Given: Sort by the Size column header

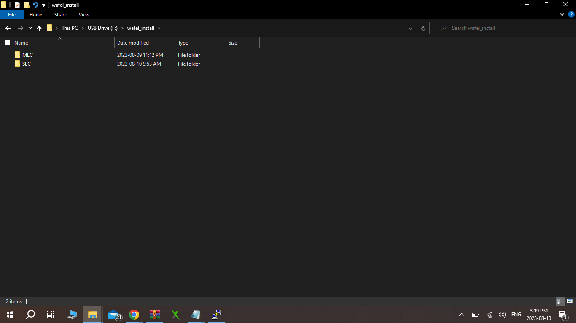Looking at the screenshot, I should [233, 43].
